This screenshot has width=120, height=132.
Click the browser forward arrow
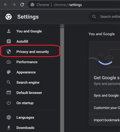pyautogui.click(x=14, y=5)
